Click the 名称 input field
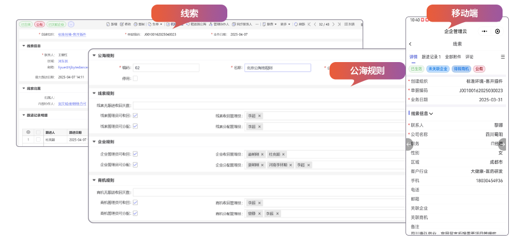514x238 pixels. [x=278, y=67]
